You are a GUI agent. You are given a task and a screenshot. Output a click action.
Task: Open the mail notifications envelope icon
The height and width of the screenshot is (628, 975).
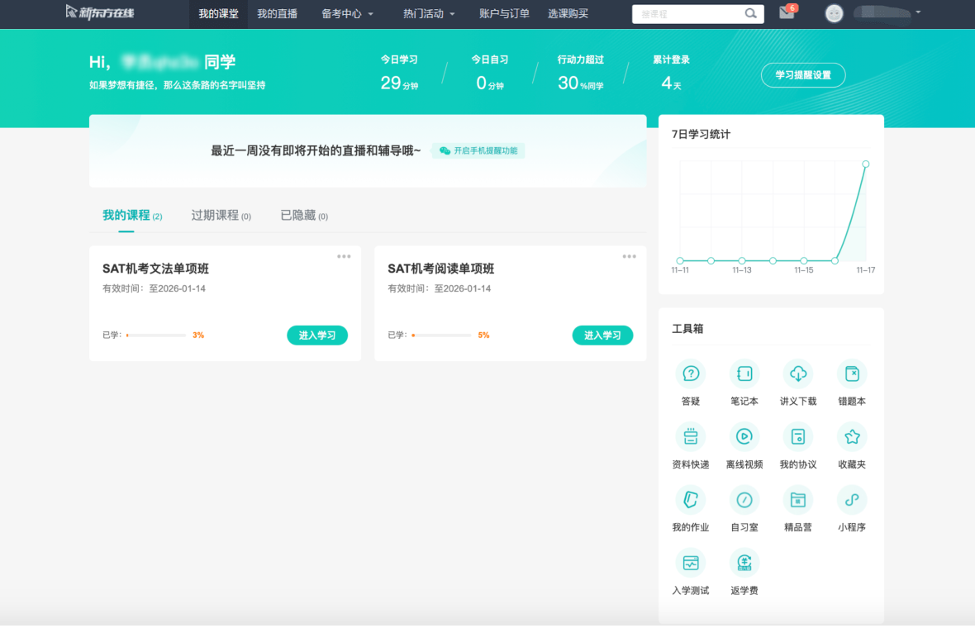tap(787, 13)
